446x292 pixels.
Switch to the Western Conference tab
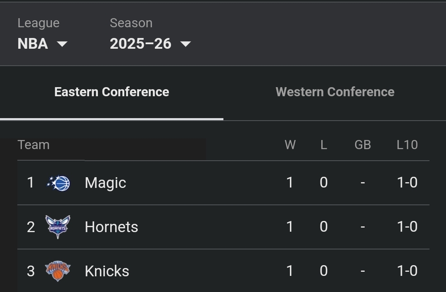(x=335, y=92)
